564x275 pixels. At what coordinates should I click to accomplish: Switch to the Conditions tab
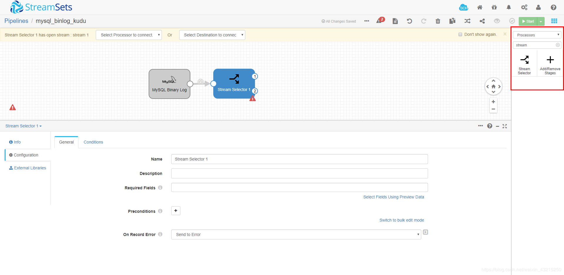pos(93,142)
